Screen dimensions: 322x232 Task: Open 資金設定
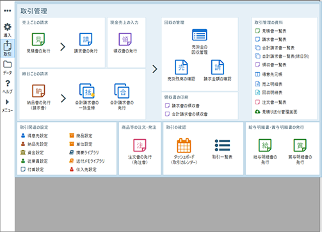click(32, 153)
